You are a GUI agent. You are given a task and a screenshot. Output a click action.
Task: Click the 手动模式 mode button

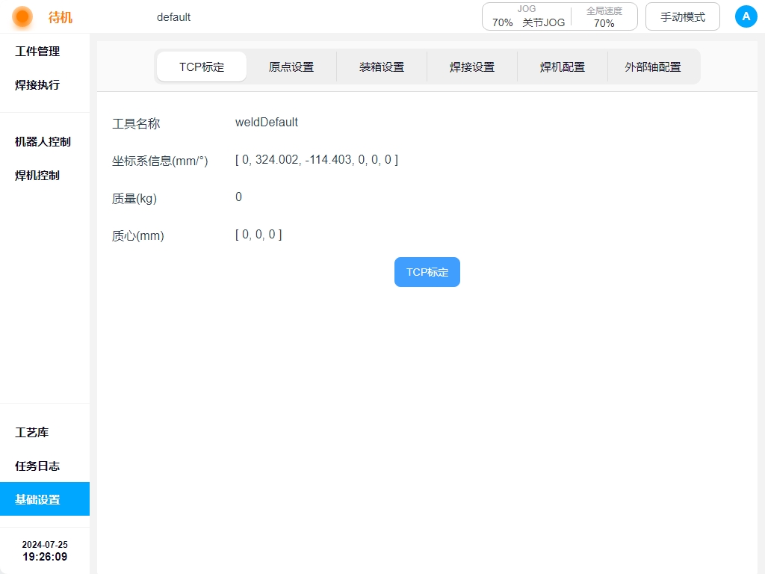[682, 16]
